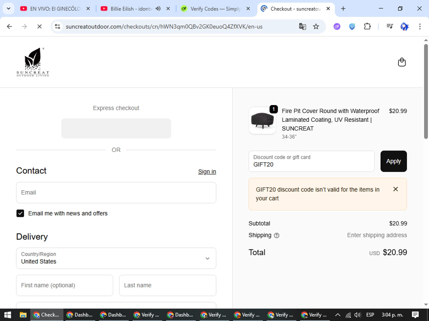Close the Checkout tab
The width and height of the screenshot is (429, 321).
(x=328, y=9)
